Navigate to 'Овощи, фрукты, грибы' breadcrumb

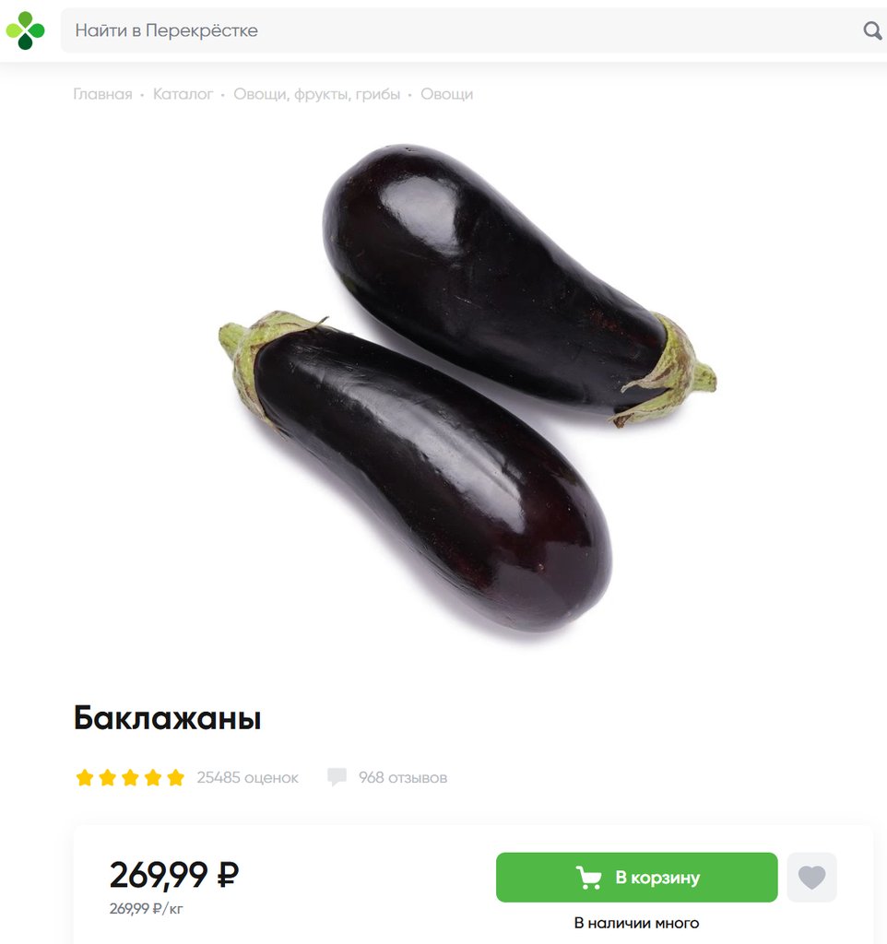coord(317,94)
